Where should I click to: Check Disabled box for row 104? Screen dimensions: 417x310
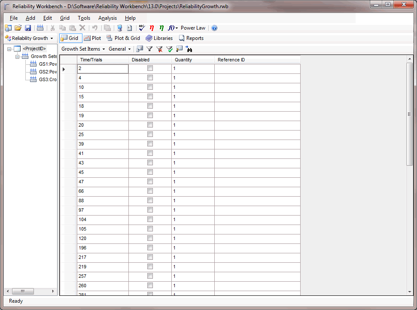pos(150,219)
